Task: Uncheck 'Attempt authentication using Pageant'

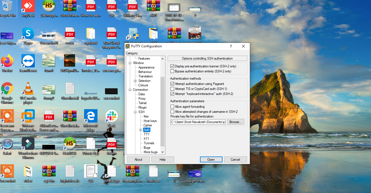Action: [172, 84]
